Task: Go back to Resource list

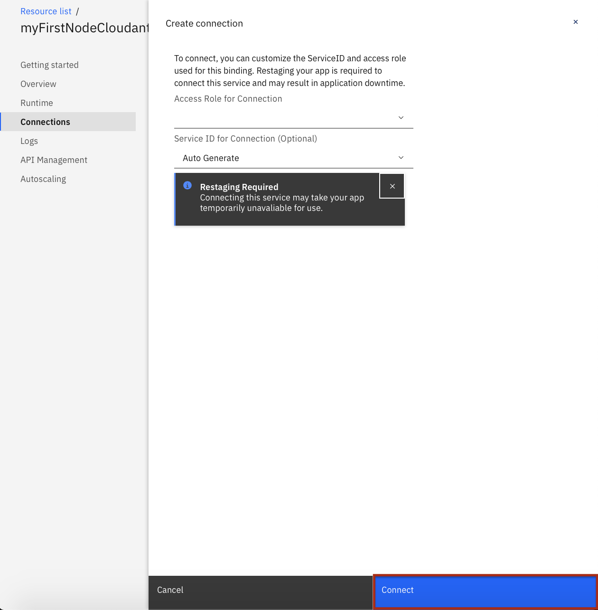Action: click(46, 11)
